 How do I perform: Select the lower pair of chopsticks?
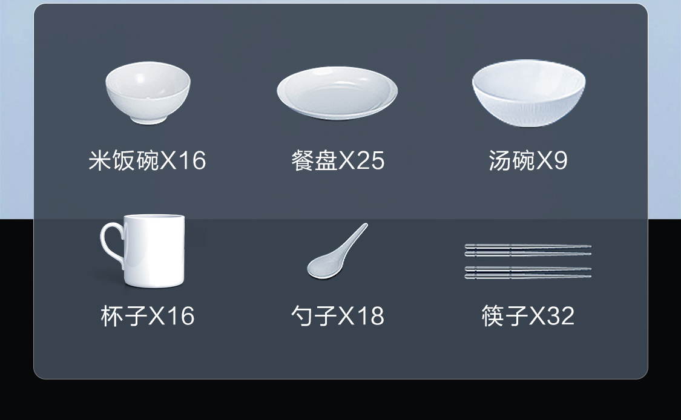click(x=528, y=272)
